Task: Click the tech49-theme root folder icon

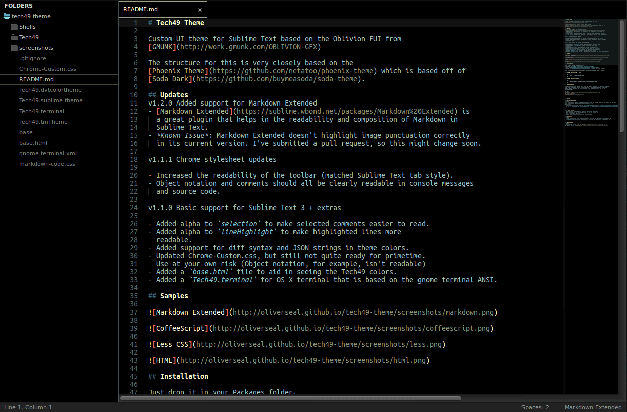Action: [x=7, y=16]
